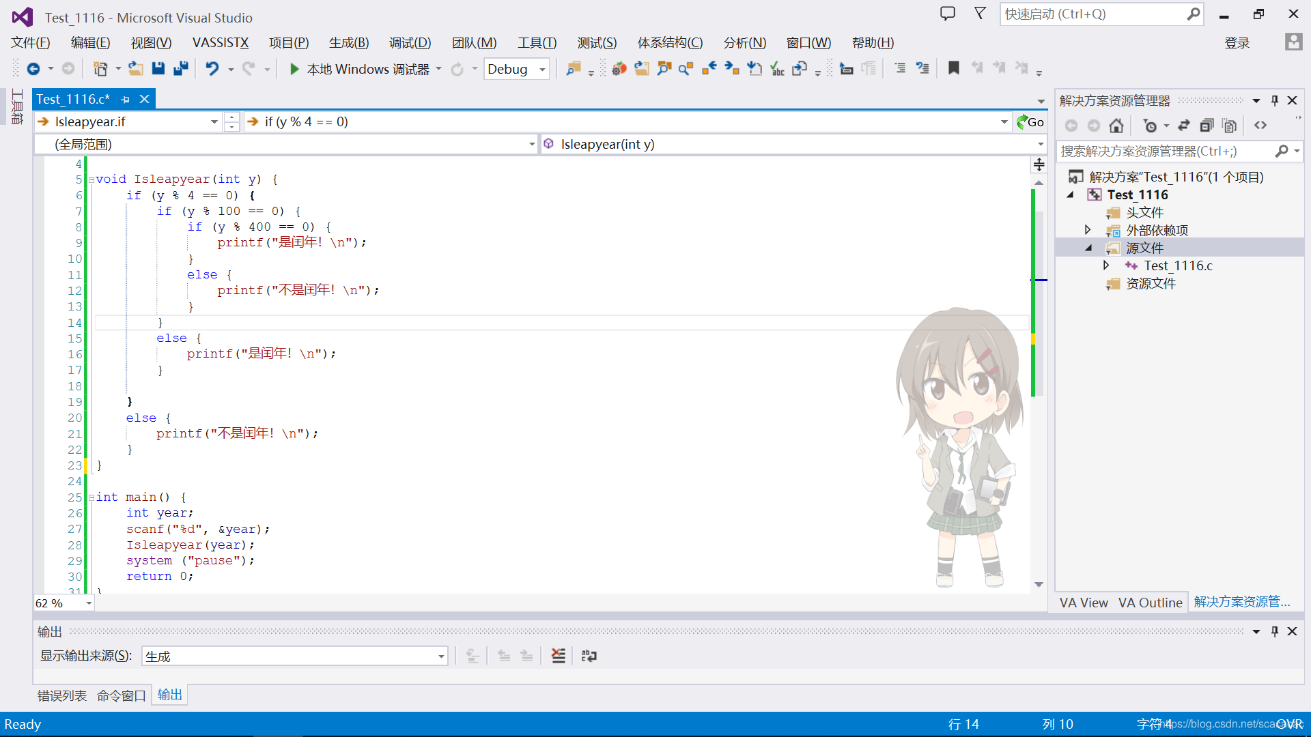Undo the last edit with the undo arrow
Screen dimensions: 1311x737
[x=212, y=69]
